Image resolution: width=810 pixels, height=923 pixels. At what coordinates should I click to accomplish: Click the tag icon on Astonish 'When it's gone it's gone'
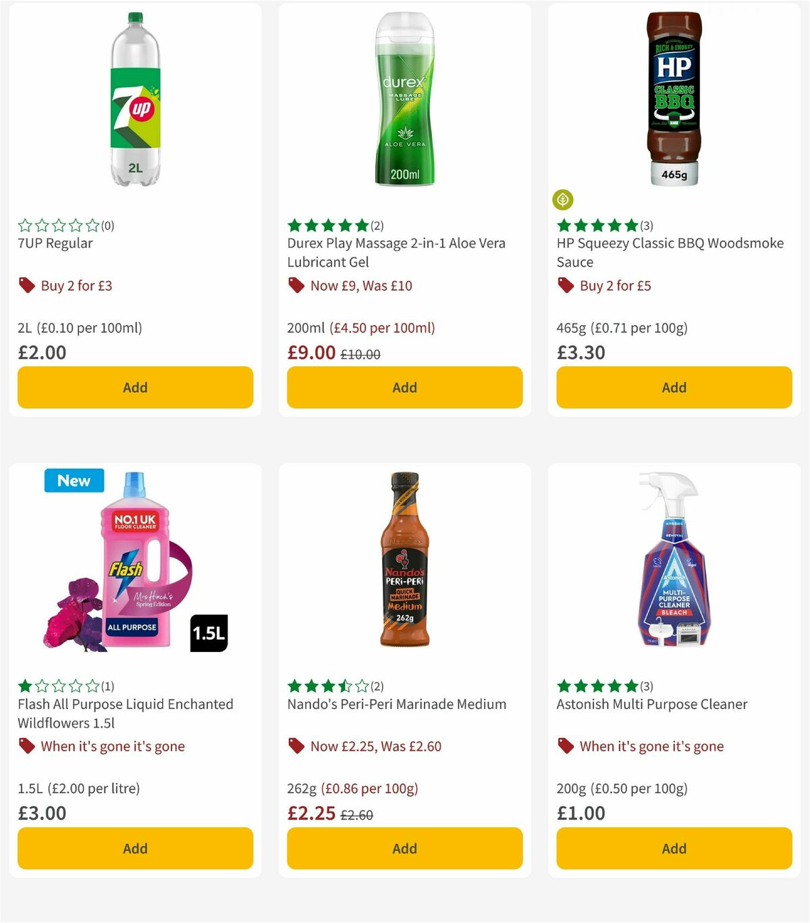tap(566, 746)
